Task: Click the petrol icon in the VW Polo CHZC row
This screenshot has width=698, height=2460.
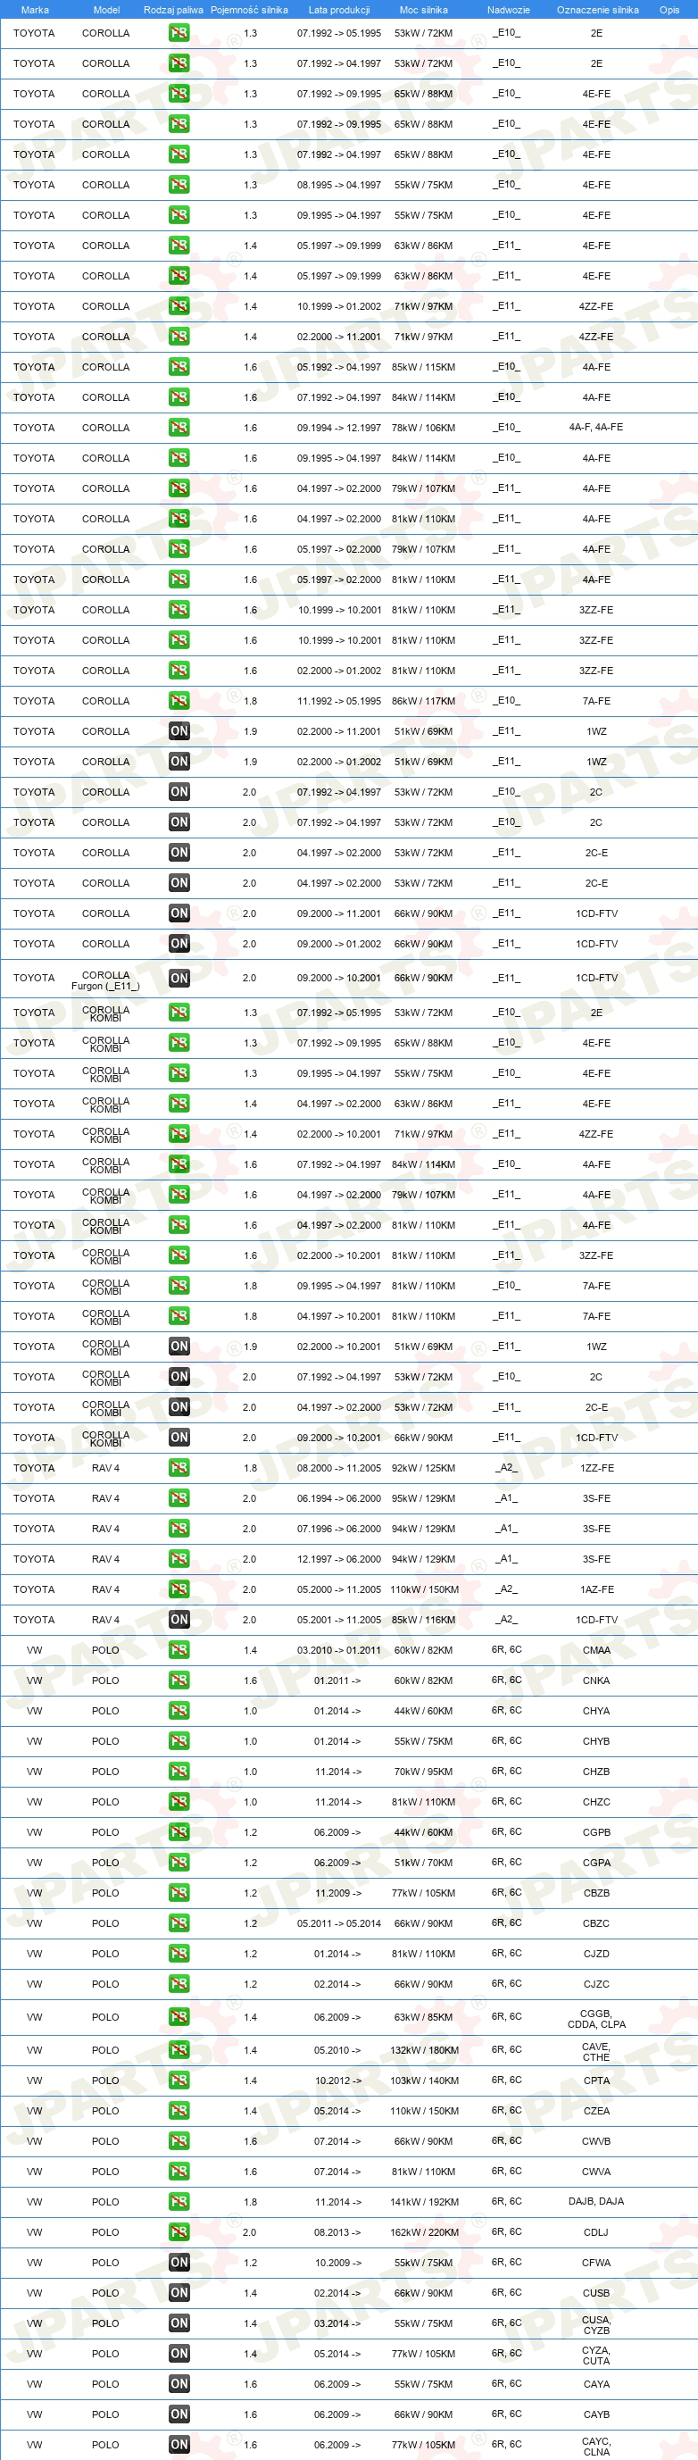Action: tap(179, 1802)
